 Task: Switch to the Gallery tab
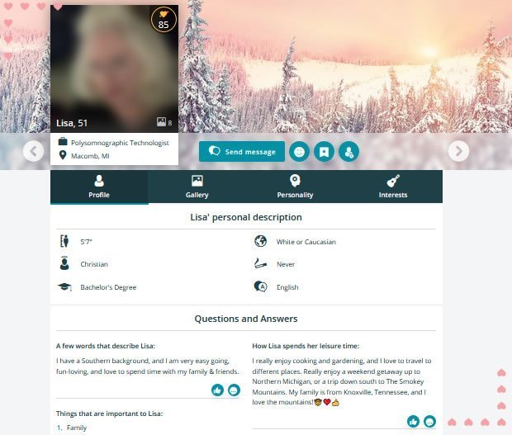click(x=197, y=187)
